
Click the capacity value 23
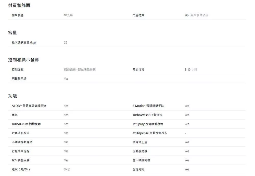[66, 42]
